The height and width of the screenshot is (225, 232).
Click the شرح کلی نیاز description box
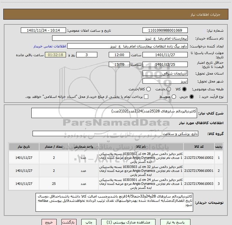pyautogui.click(x=114, y=113)
